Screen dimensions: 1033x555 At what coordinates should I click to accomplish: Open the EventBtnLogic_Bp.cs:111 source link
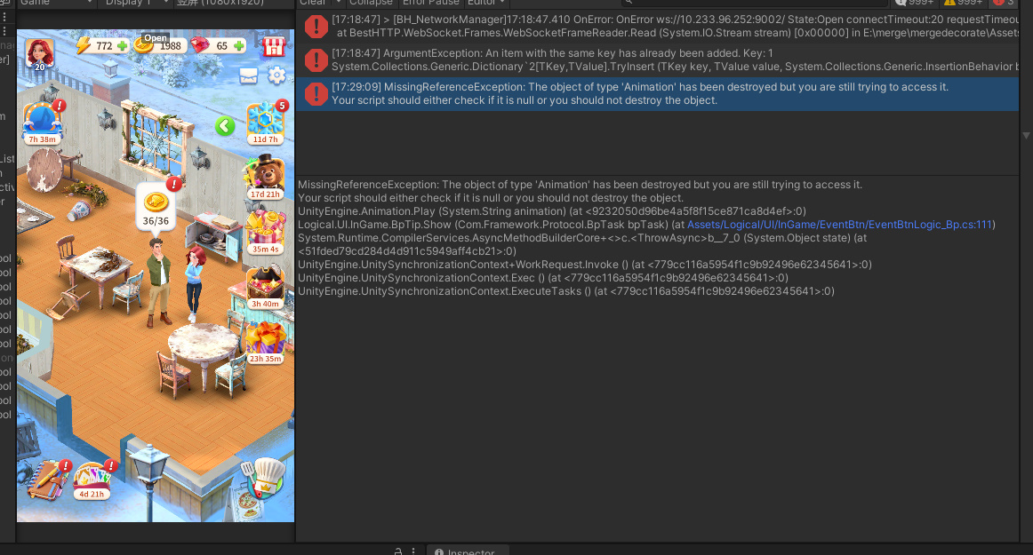[x=841, y=225]
